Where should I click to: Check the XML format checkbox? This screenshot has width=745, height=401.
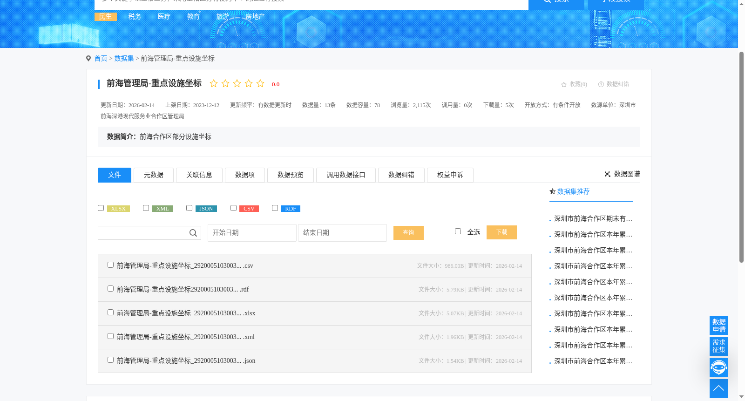point(146,208)
